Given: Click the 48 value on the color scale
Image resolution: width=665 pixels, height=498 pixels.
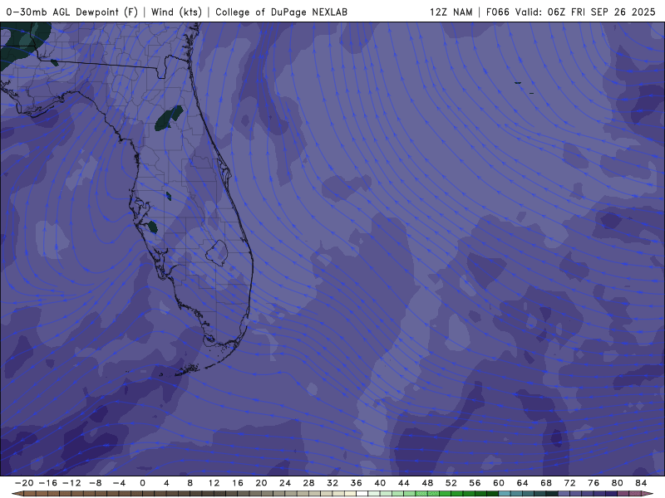Looking at the screenshot, I should coord(427,483).
